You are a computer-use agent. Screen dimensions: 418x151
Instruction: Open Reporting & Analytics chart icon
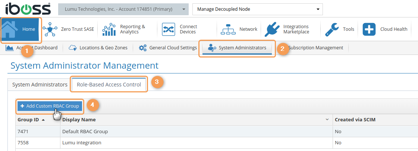pos(109,29)
